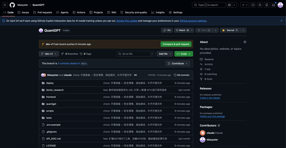Open the .gitignore file

pyautogui.click(x=51, y=132)
